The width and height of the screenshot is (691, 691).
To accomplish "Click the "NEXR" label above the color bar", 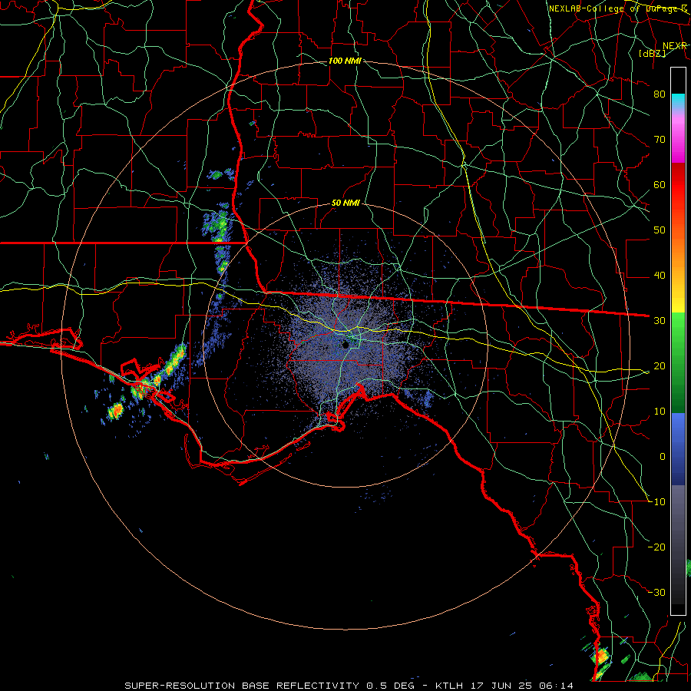I will pyautogui.click(x=675, y=46).
